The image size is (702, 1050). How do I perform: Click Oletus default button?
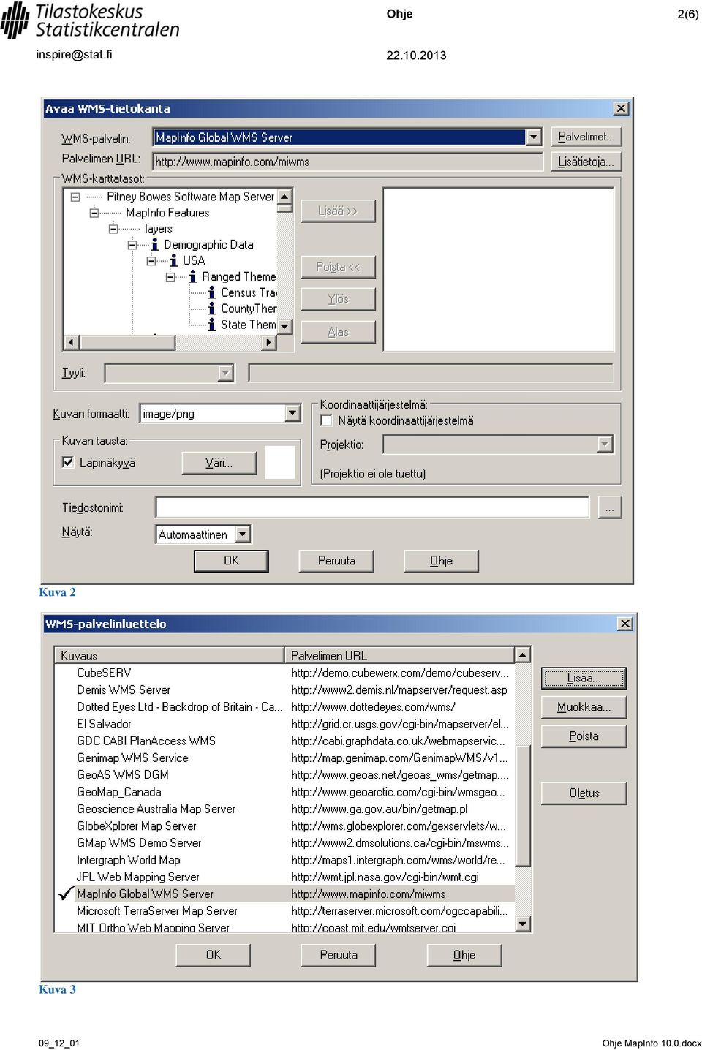(x=584, y=793)
